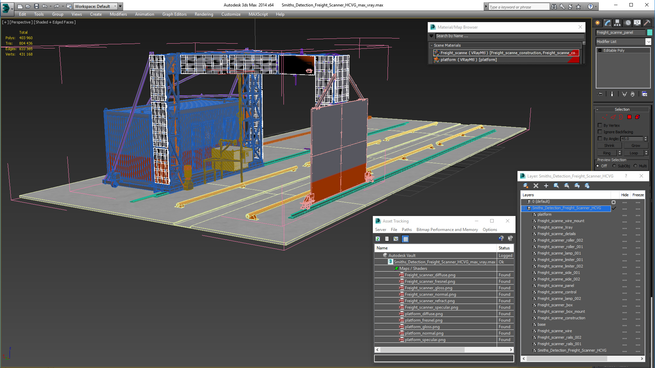Click Undo arrow in quick access toolbar
Image resolution: width=655 pixels, height=368 pixels.
[x=45, y=6]
